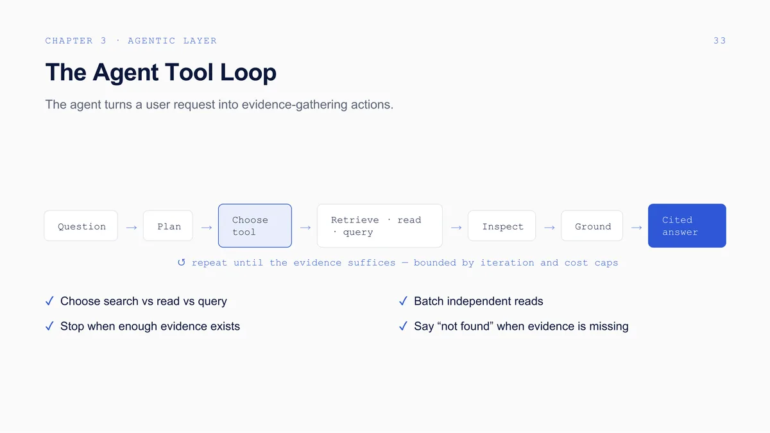The height and width of the screenshot is (433, 770).
Task: Click the Chapter 3 · Agentic Layer header
Action: (131, 40)
